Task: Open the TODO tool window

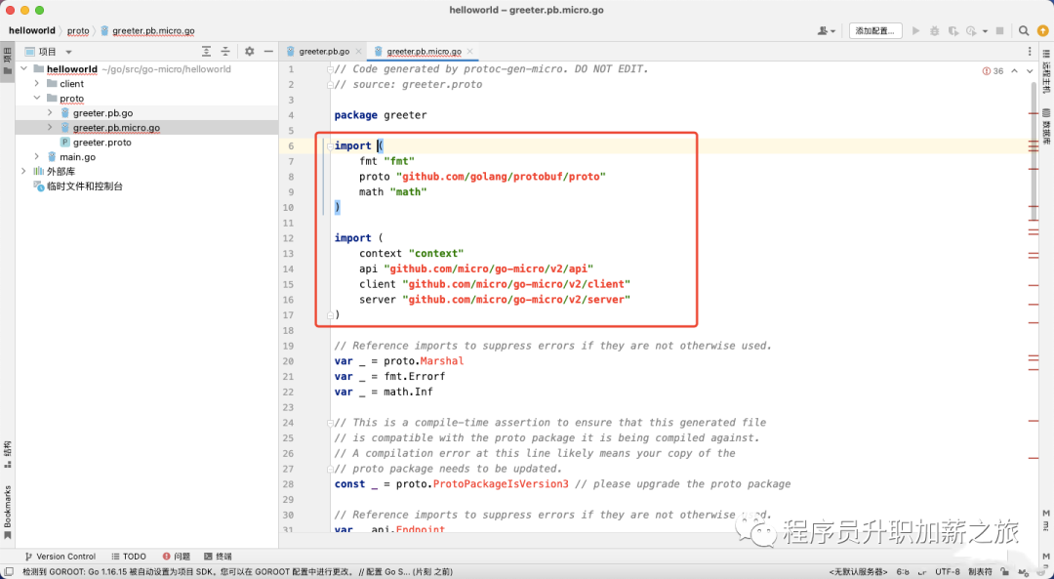Action: 129,557
